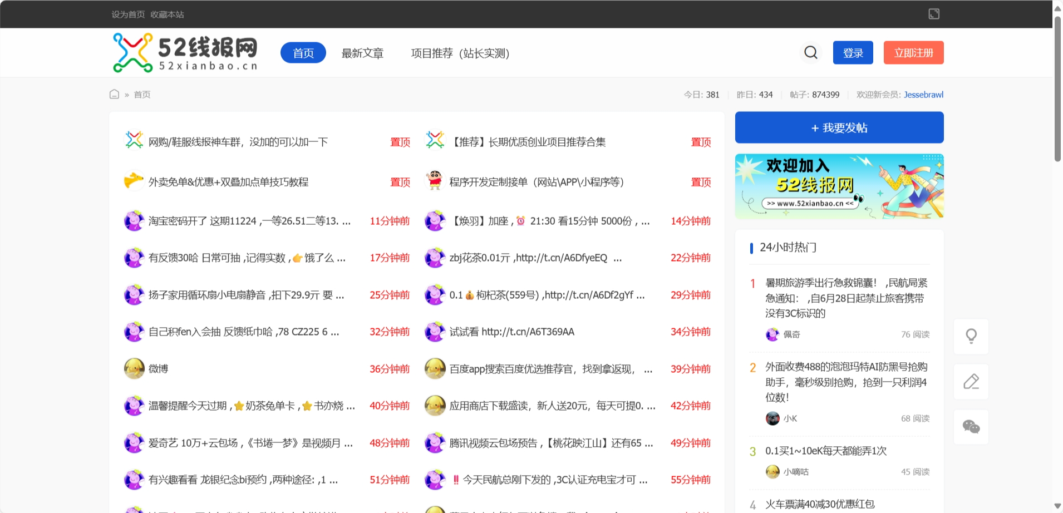Click the 欢迎加入52线报网 banner

tap(839, 186)
